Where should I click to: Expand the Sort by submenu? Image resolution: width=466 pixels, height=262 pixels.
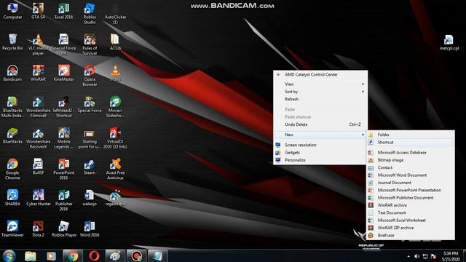click(x=320, y=92)
